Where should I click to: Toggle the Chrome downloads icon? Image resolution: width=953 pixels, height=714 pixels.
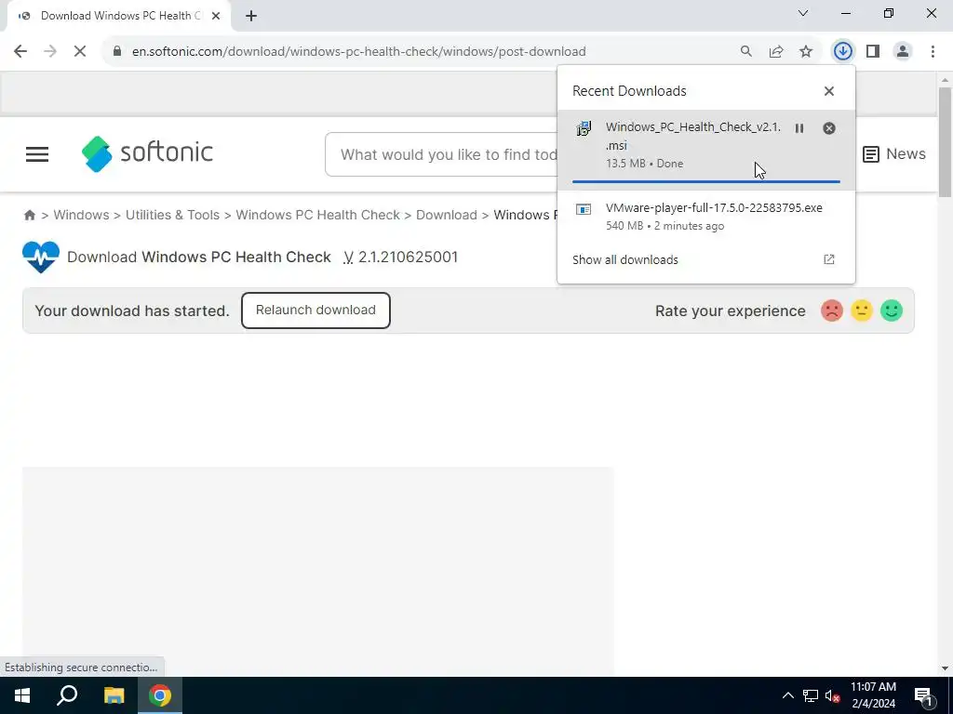point(842,52)
